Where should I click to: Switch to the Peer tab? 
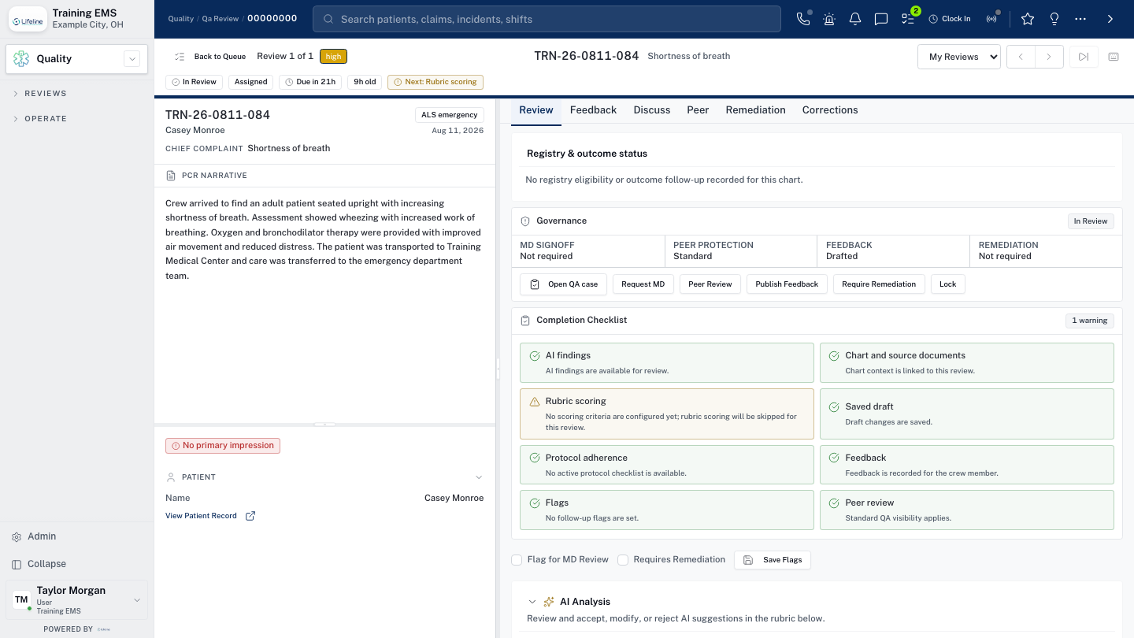698,110
